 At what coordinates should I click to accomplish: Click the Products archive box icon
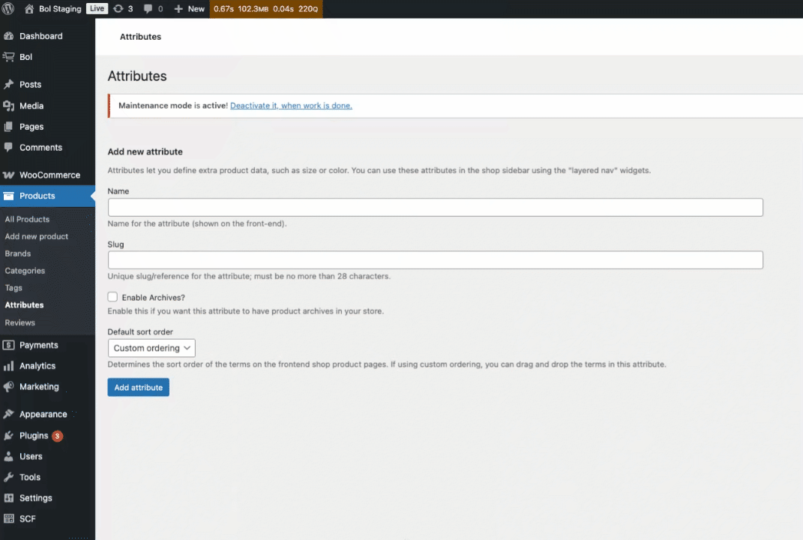point(9,196)
